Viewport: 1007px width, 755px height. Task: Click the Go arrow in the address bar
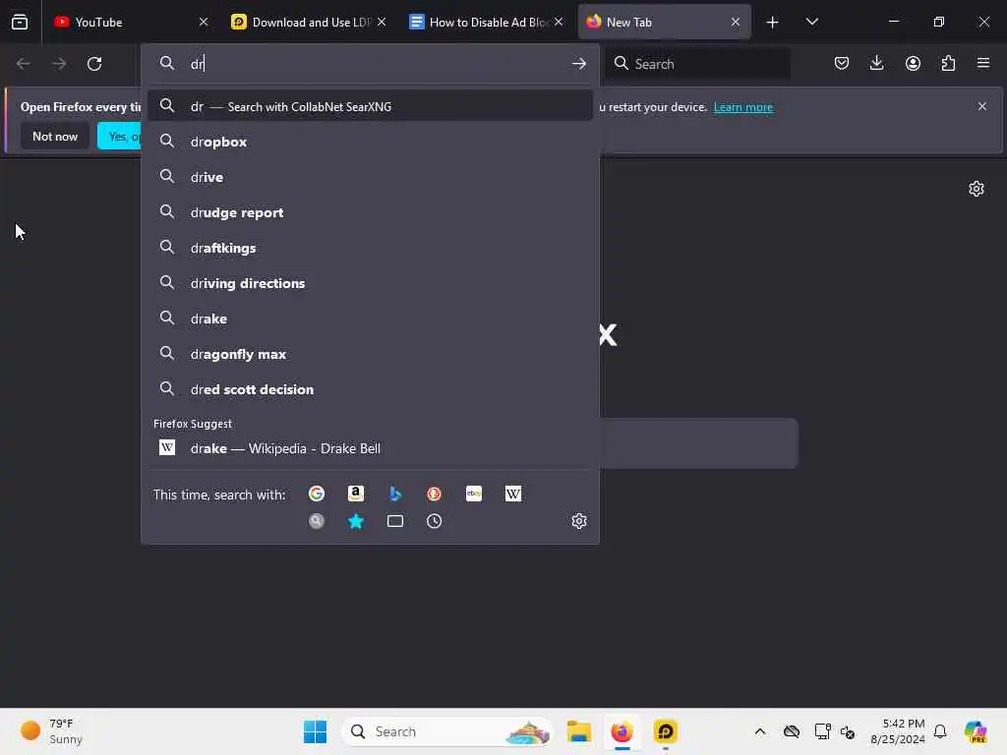pyautogui.click(x=578, y=64)
